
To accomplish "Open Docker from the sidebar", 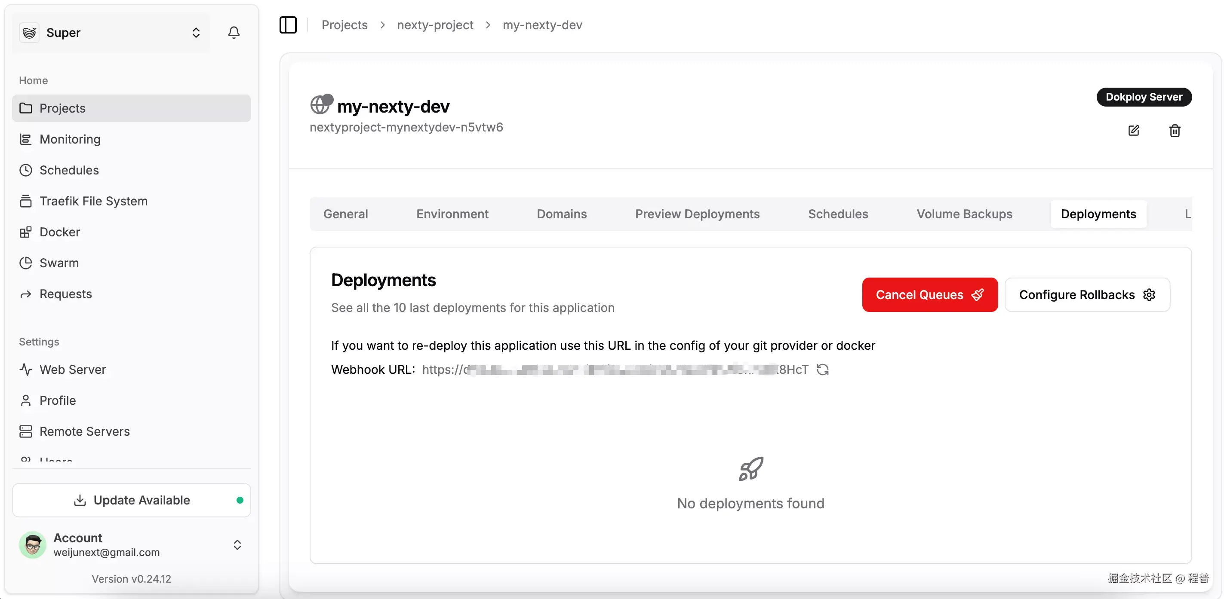I will [x=60, y=232].
